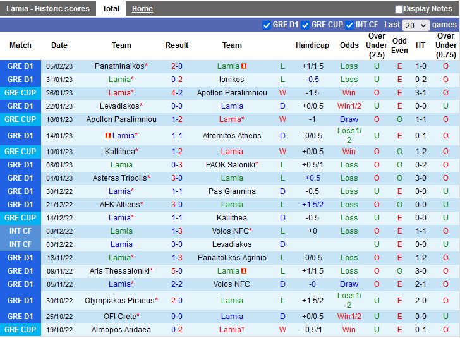This screenshot has width=460, height=338.
Task: Select the Over Under (0.75) column header
Action: [x=445, y=45]
